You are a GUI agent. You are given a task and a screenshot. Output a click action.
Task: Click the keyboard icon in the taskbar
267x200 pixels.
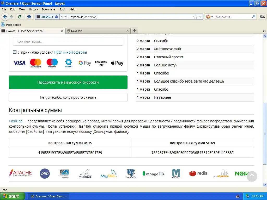click(x=238, y=196)
